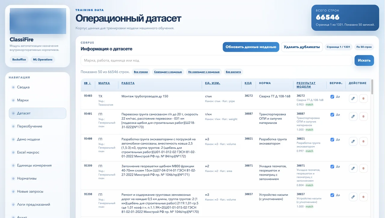Open Демо модели page
Viewport: 385px width, 218px height.
[x=37, y=139]
